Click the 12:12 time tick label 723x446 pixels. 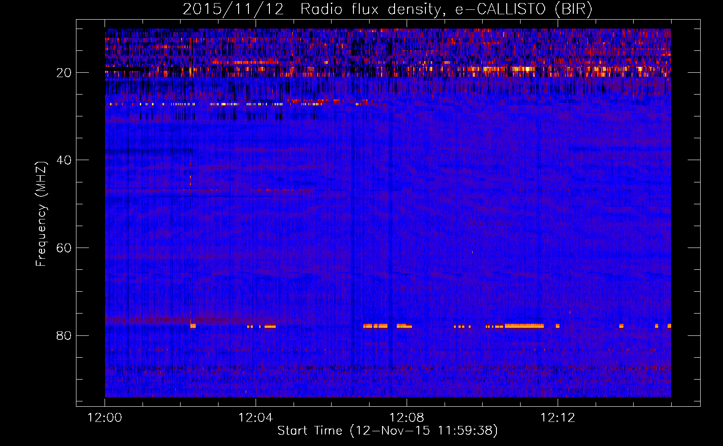click(x=558, y=418)
